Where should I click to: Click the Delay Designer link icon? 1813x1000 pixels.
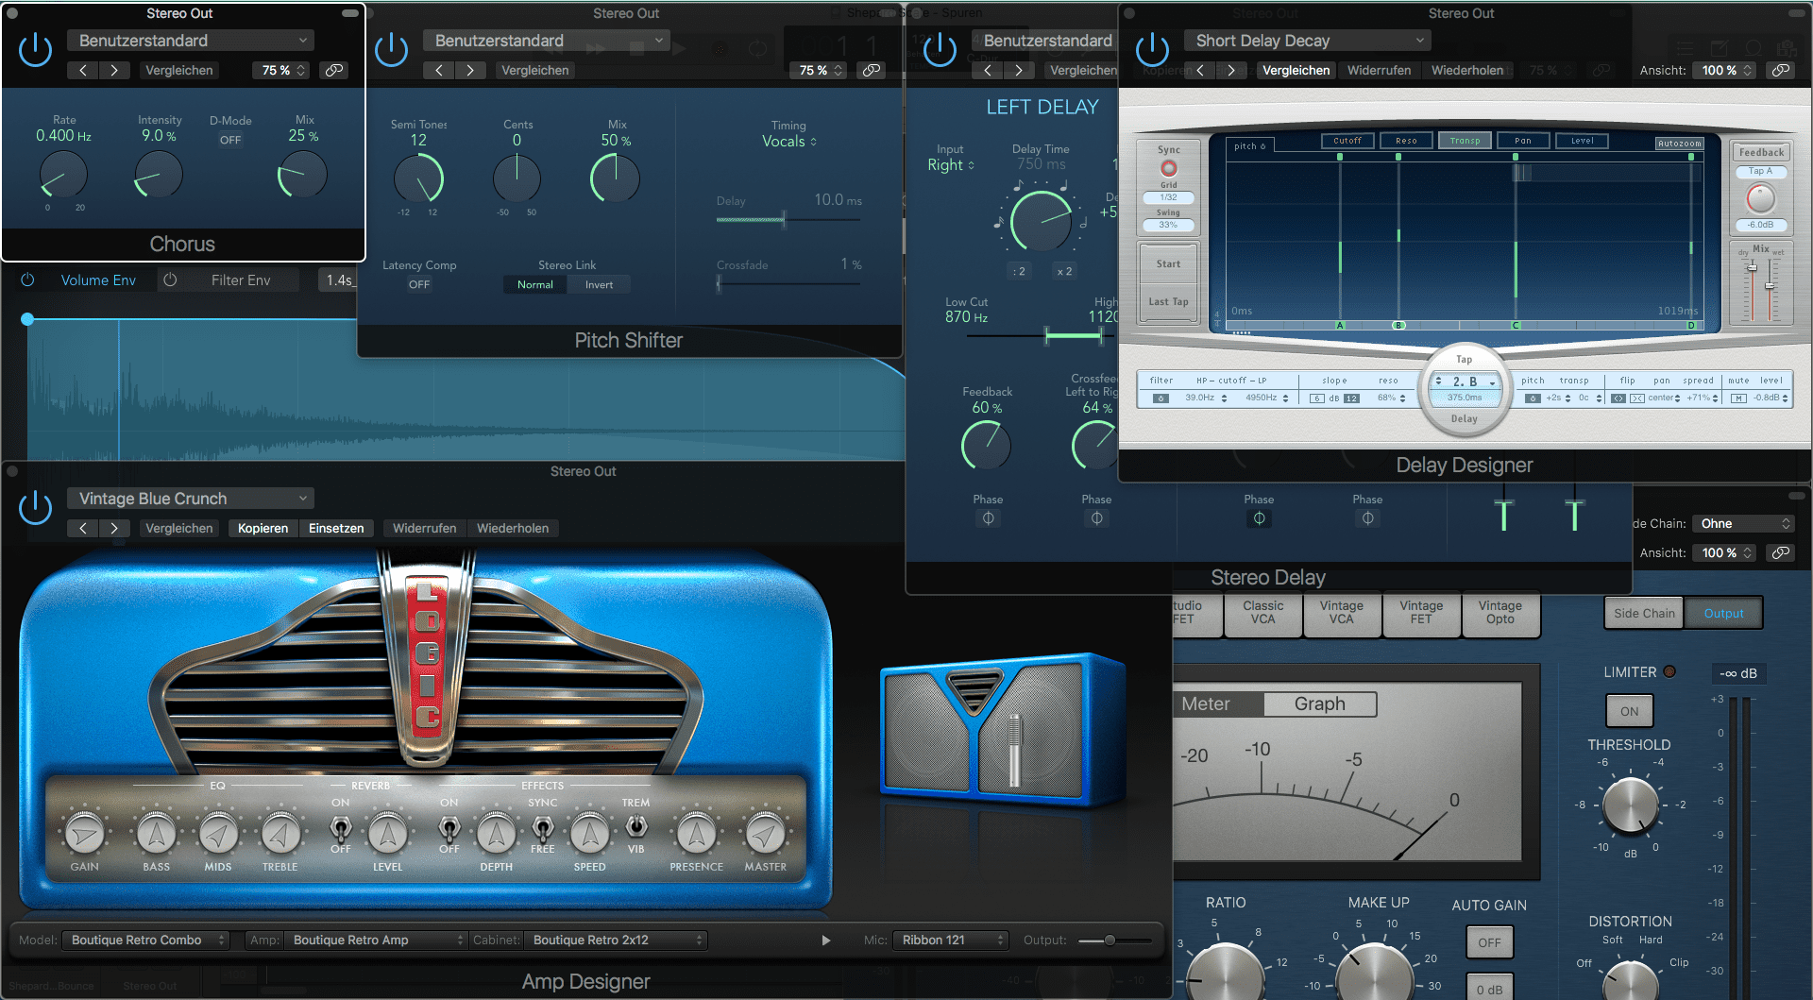(1780, 70)
